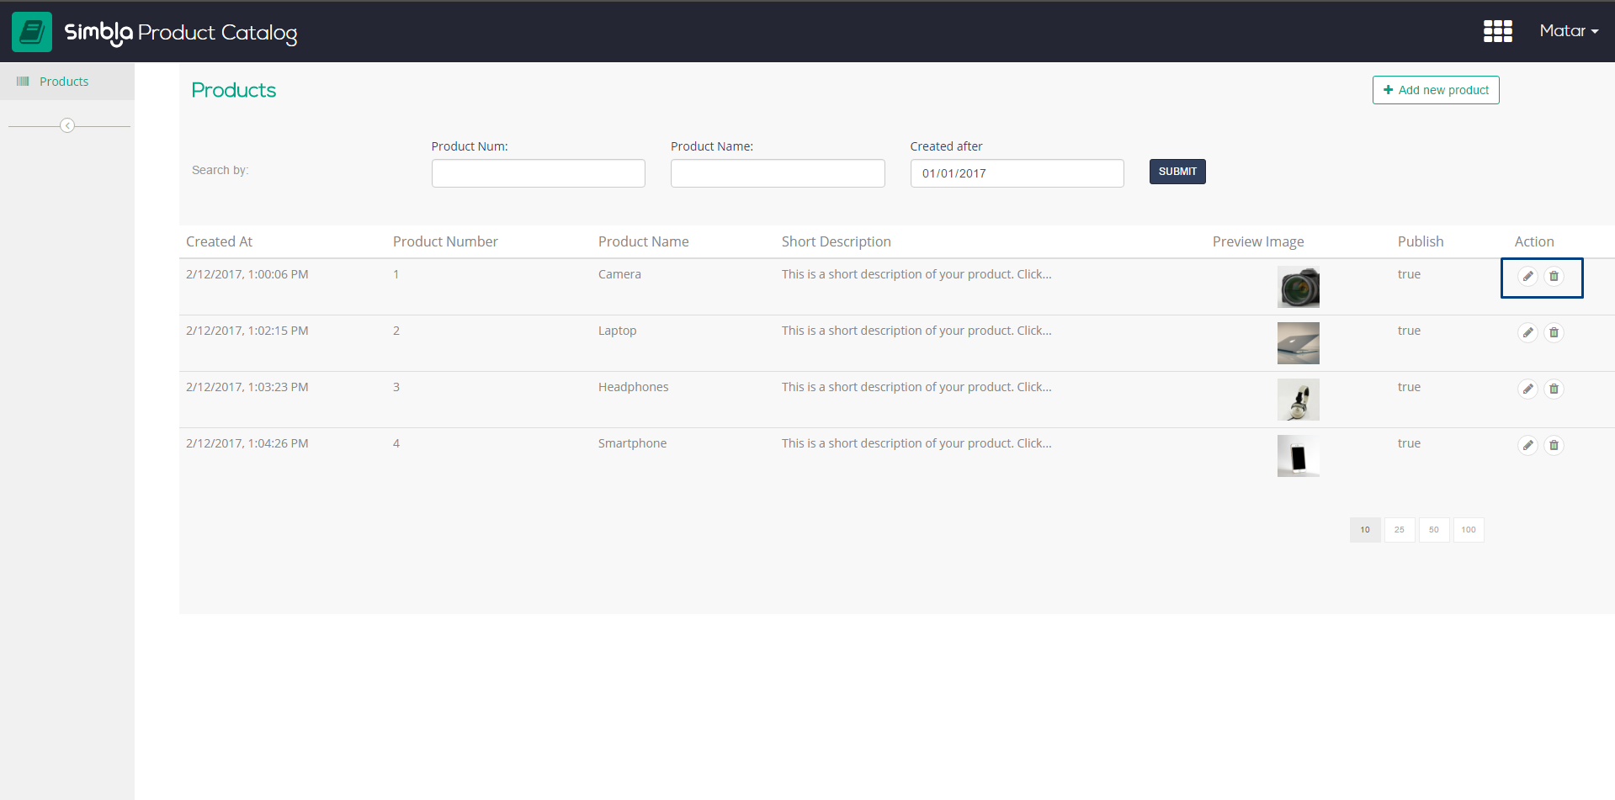Select the Camera product name cell
Viewport: 1615px width, 800px height.
[x=619, y=274]
